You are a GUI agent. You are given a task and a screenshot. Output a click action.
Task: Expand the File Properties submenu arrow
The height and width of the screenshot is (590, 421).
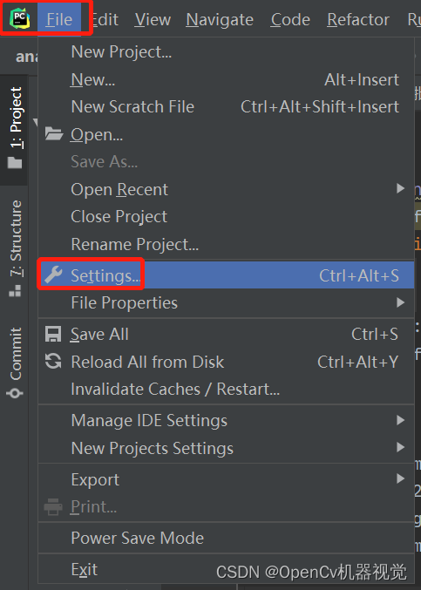point(401,302)
